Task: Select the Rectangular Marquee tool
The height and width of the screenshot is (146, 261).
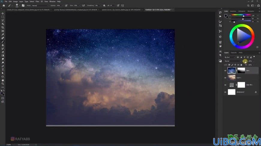Action: coord(3,17)
